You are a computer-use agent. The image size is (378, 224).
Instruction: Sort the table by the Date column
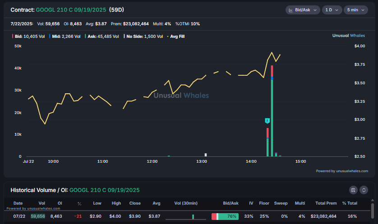tap(18, 203)
